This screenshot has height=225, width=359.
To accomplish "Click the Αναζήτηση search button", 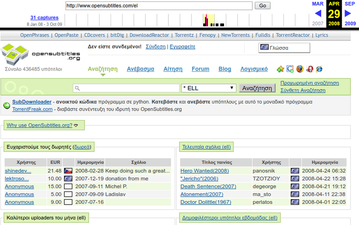I will 257,88.
